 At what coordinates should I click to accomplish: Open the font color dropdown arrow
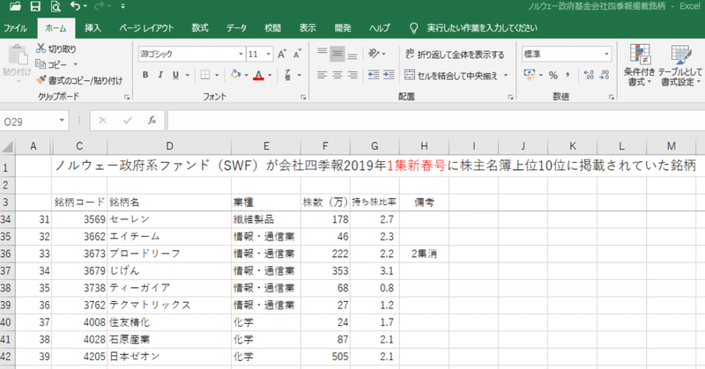coord(271,75)
